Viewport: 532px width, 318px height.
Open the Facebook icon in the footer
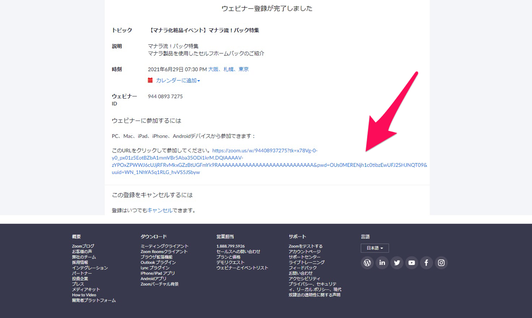[x=426, y=263]
